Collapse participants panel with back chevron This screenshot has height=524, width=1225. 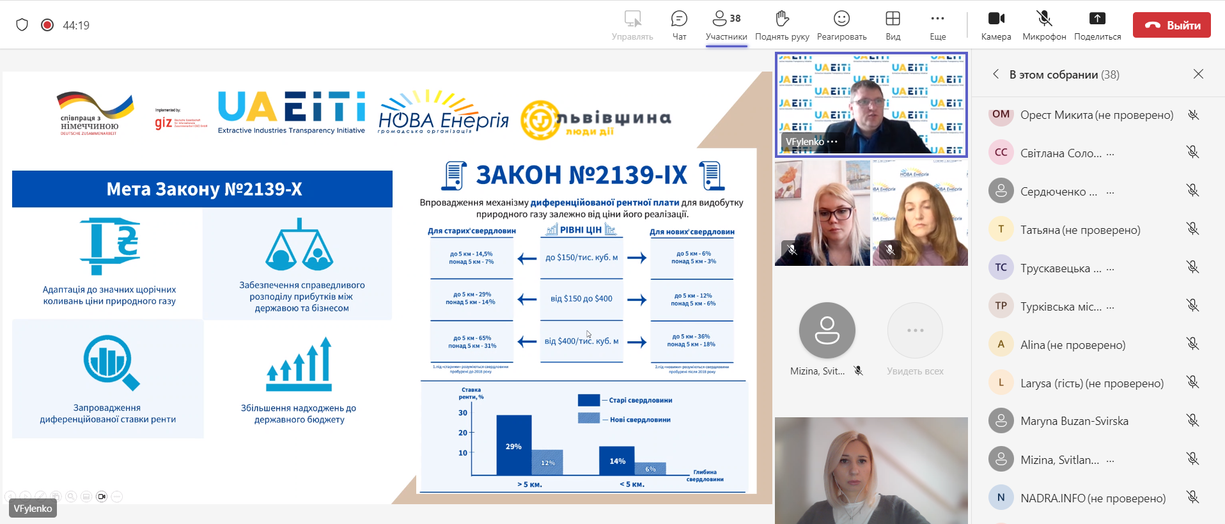click(x=995, y=74)
